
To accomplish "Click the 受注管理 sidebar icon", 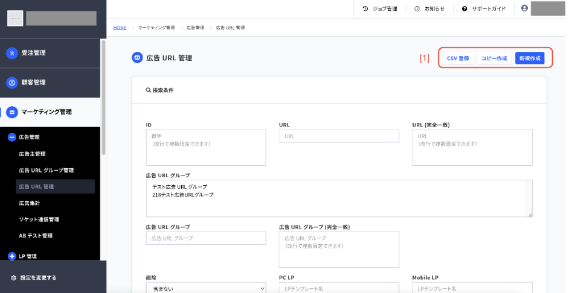I will 12,53.
